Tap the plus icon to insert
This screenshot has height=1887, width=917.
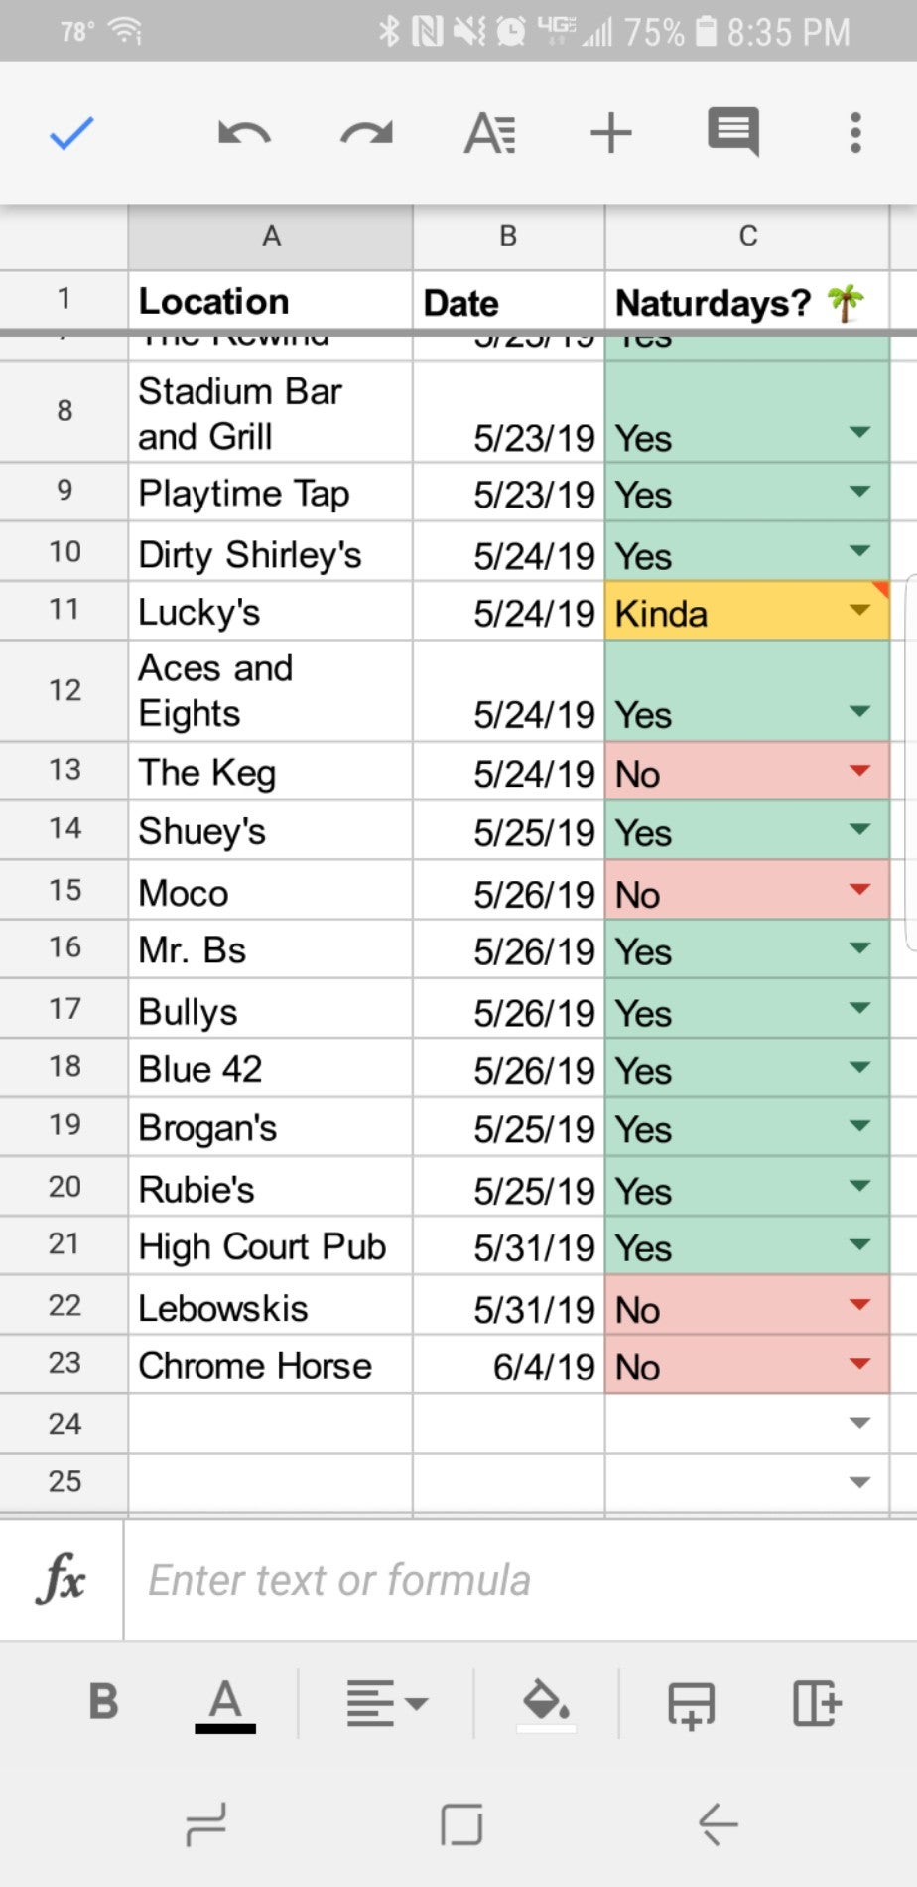pos(611,133)
